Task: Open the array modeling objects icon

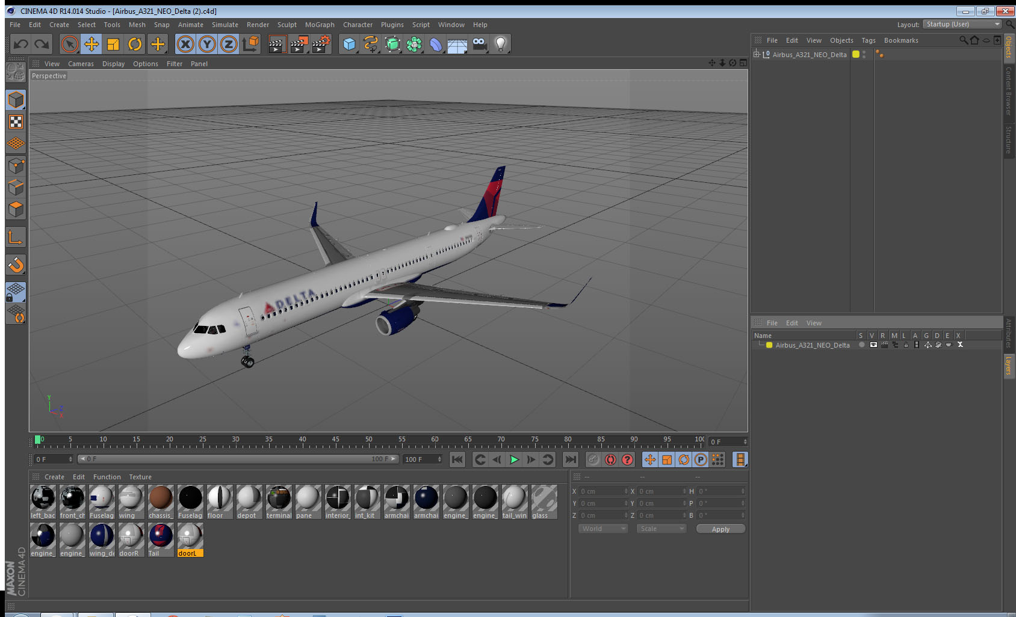Action: click(414, 44)
